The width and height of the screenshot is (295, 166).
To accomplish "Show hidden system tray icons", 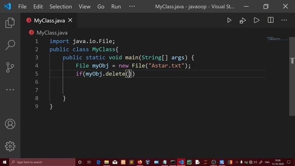I will 237,162.
